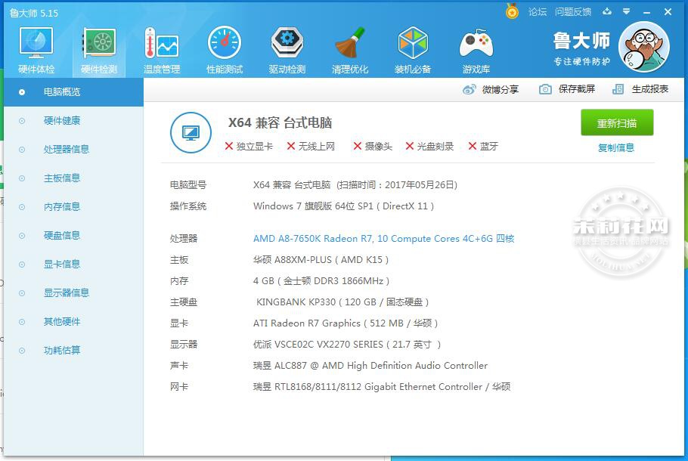
Task: Select 电脑概览 in the sidebar
Action: 73,92
